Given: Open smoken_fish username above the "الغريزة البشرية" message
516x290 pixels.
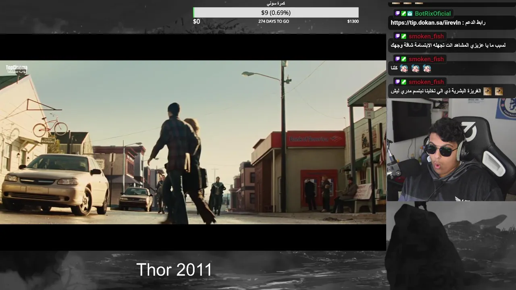Looking at the screenshot, I should pos(426,82).
